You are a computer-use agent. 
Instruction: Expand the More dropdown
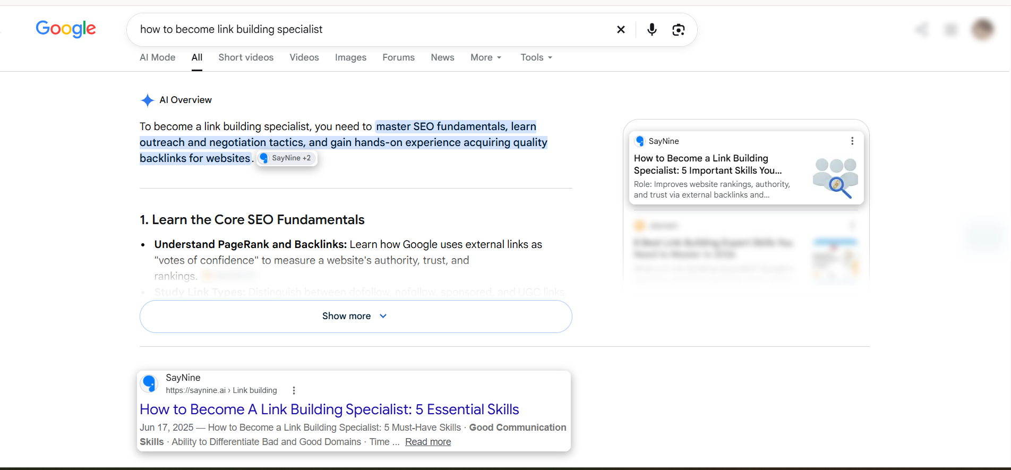pyautogui.click(x=486, y=57)
